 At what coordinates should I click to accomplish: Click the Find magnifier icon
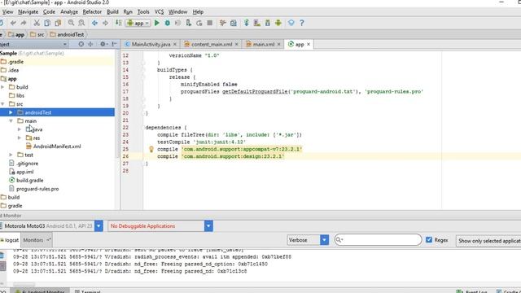pyautogui.click(x=71, y=23)
